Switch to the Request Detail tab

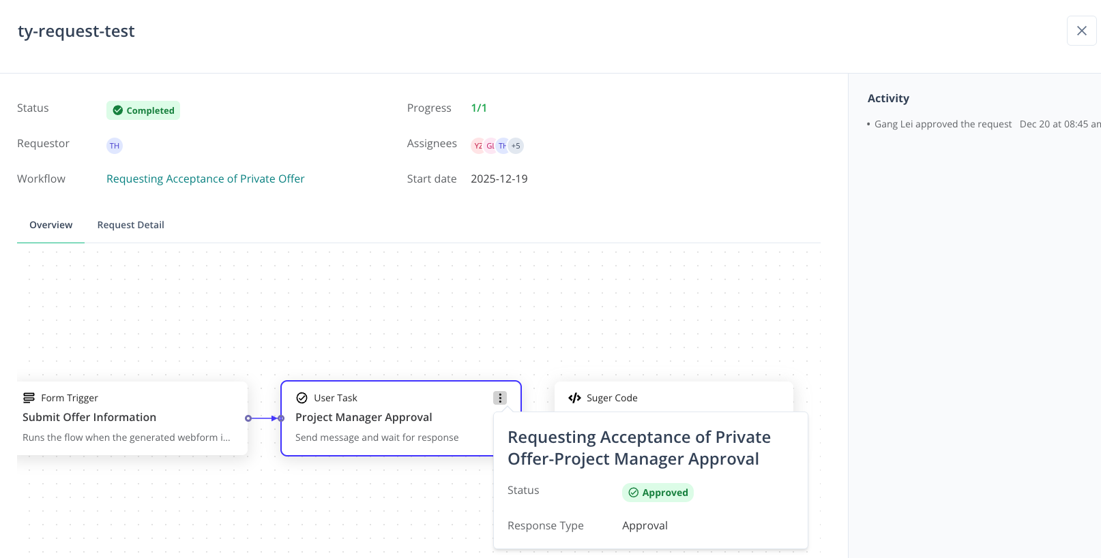point(130,225)
